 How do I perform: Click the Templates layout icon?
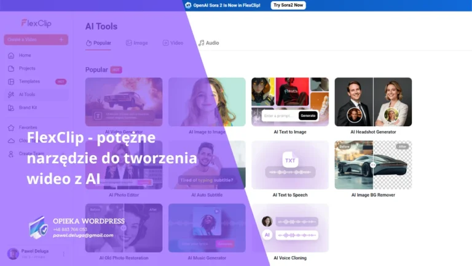11,81
